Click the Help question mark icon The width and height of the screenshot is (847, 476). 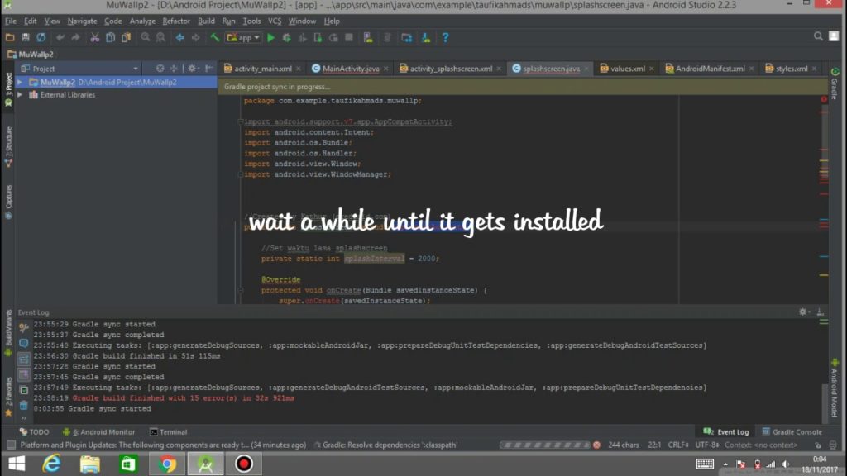click(445, 37)
